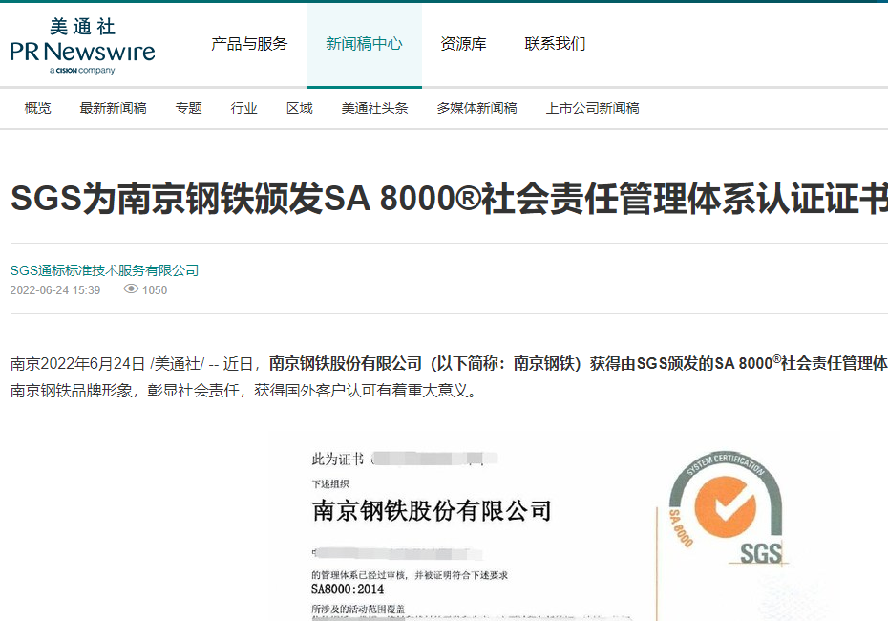Open SGS通标标准技术服务有限公司 company page
The width and height of the screenshot is (888, 621).
(103, 269)
